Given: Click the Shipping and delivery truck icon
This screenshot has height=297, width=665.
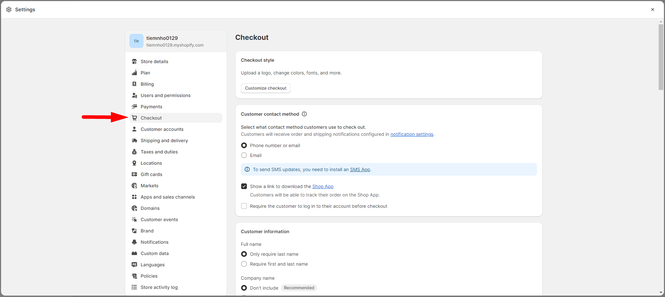Looking at the screenshot, I should 134,140.
